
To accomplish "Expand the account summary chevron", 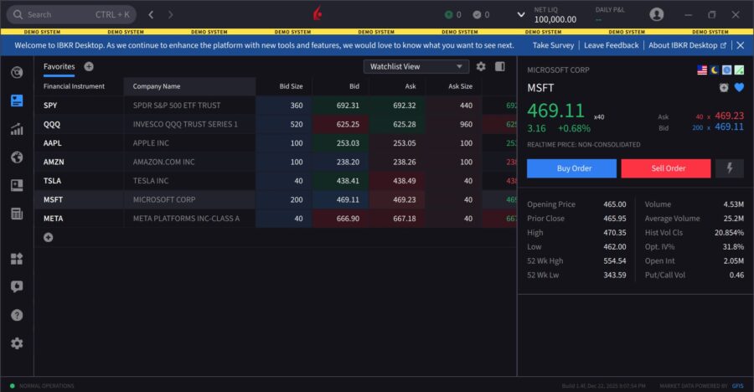I will [x=521, y=14].
